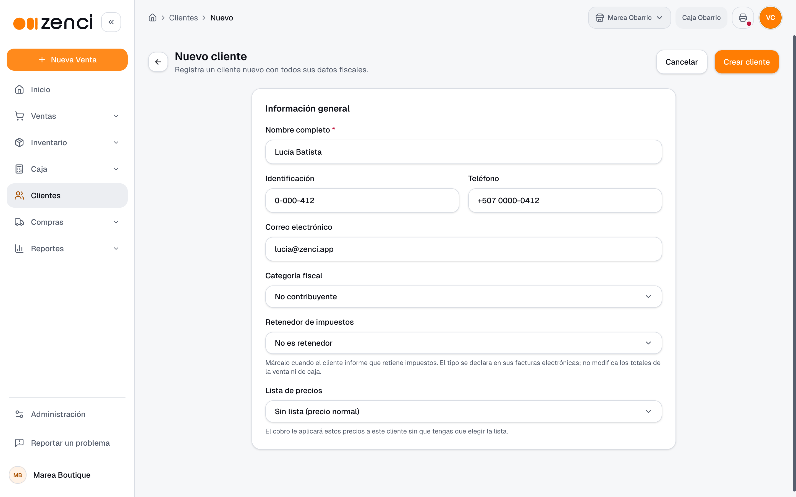This screenshot has width=796, height=497.
Task: Open the Retenedor de impuestos dropdown
Action: (464, 343)
